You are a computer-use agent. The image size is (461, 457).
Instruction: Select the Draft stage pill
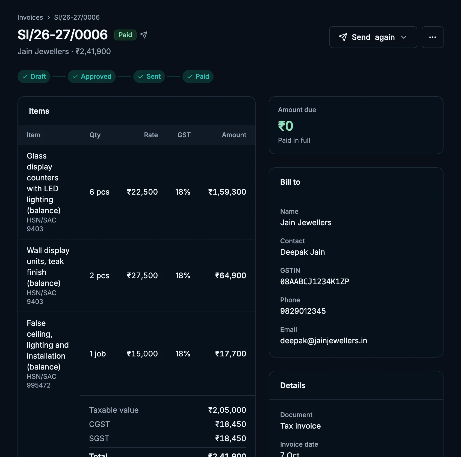[34, 77]
